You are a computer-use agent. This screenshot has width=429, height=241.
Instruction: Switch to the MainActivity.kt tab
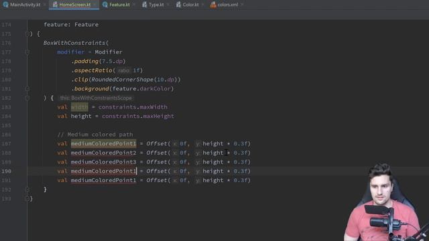[x=22, y=5]
